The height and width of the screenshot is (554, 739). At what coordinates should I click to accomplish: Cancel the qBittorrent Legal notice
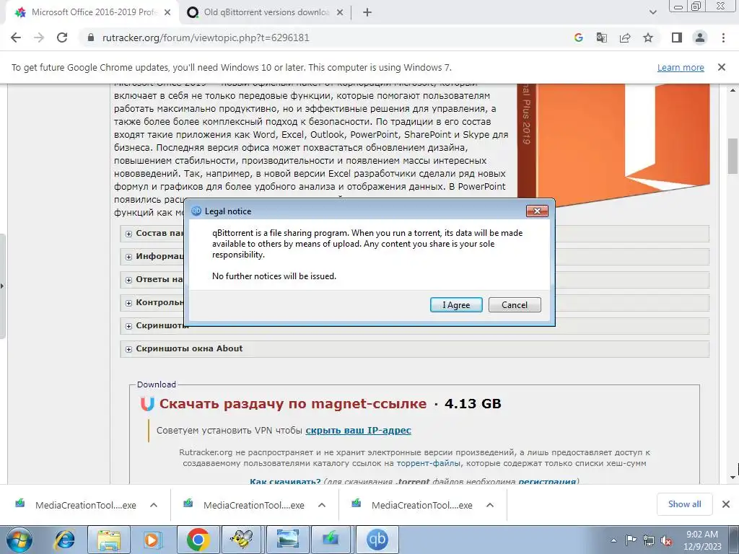click(x=514, y=305)
